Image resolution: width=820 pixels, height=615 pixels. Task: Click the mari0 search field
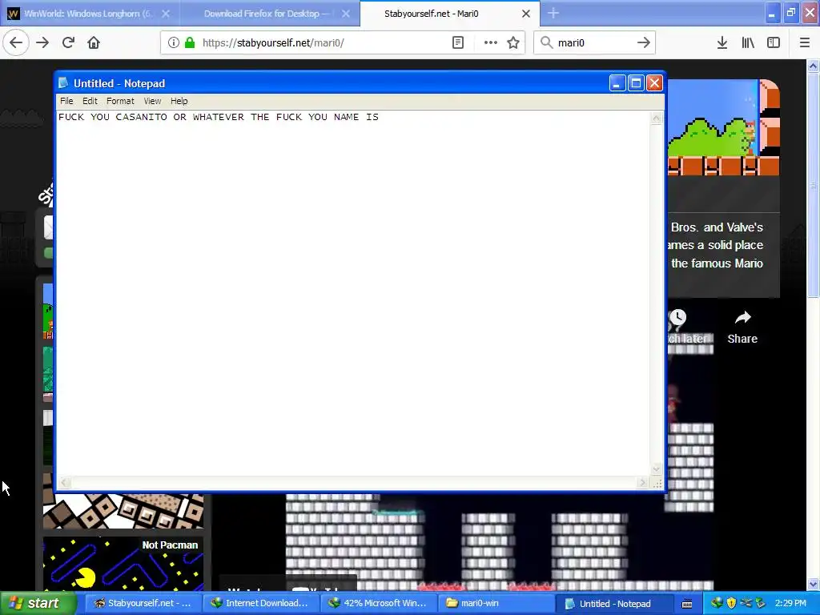(x=593, y=42)
